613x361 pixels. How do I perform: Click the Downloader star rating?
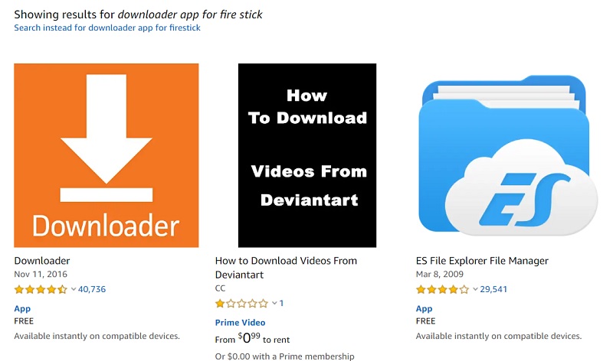(x=41, y=290)
